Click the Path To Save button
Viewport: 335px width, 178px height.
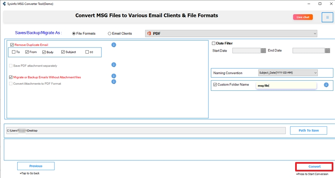click(309, 131)
